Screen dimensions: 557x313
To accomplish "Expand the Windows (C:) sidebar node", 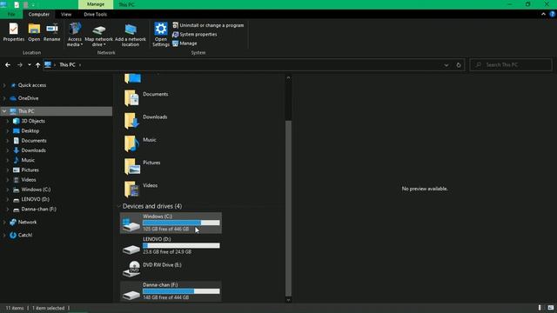I will coord(8,190).
